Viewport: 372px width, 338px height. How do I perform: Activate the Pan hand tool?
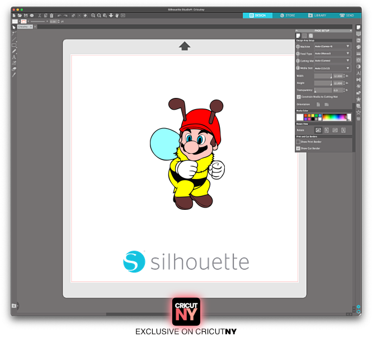[x=117, y=16]
